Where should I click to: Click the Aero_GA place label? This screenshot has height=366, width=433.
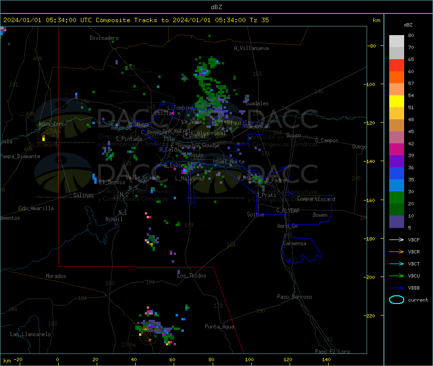click(x=288, y=226)
